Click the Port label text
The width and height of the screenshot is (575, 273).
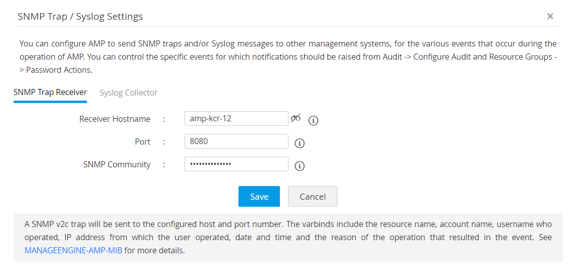click(142, 142)
